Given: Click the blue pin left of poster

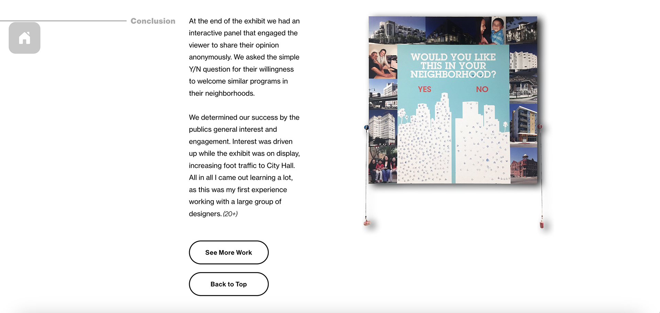Looking at the screenshot, I should click(366, 128).
